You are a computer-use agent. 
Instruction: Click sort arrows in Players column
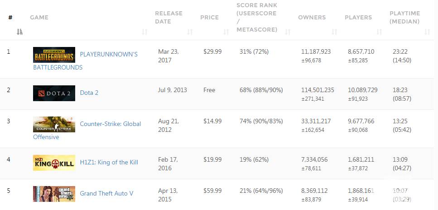[380, 32]
